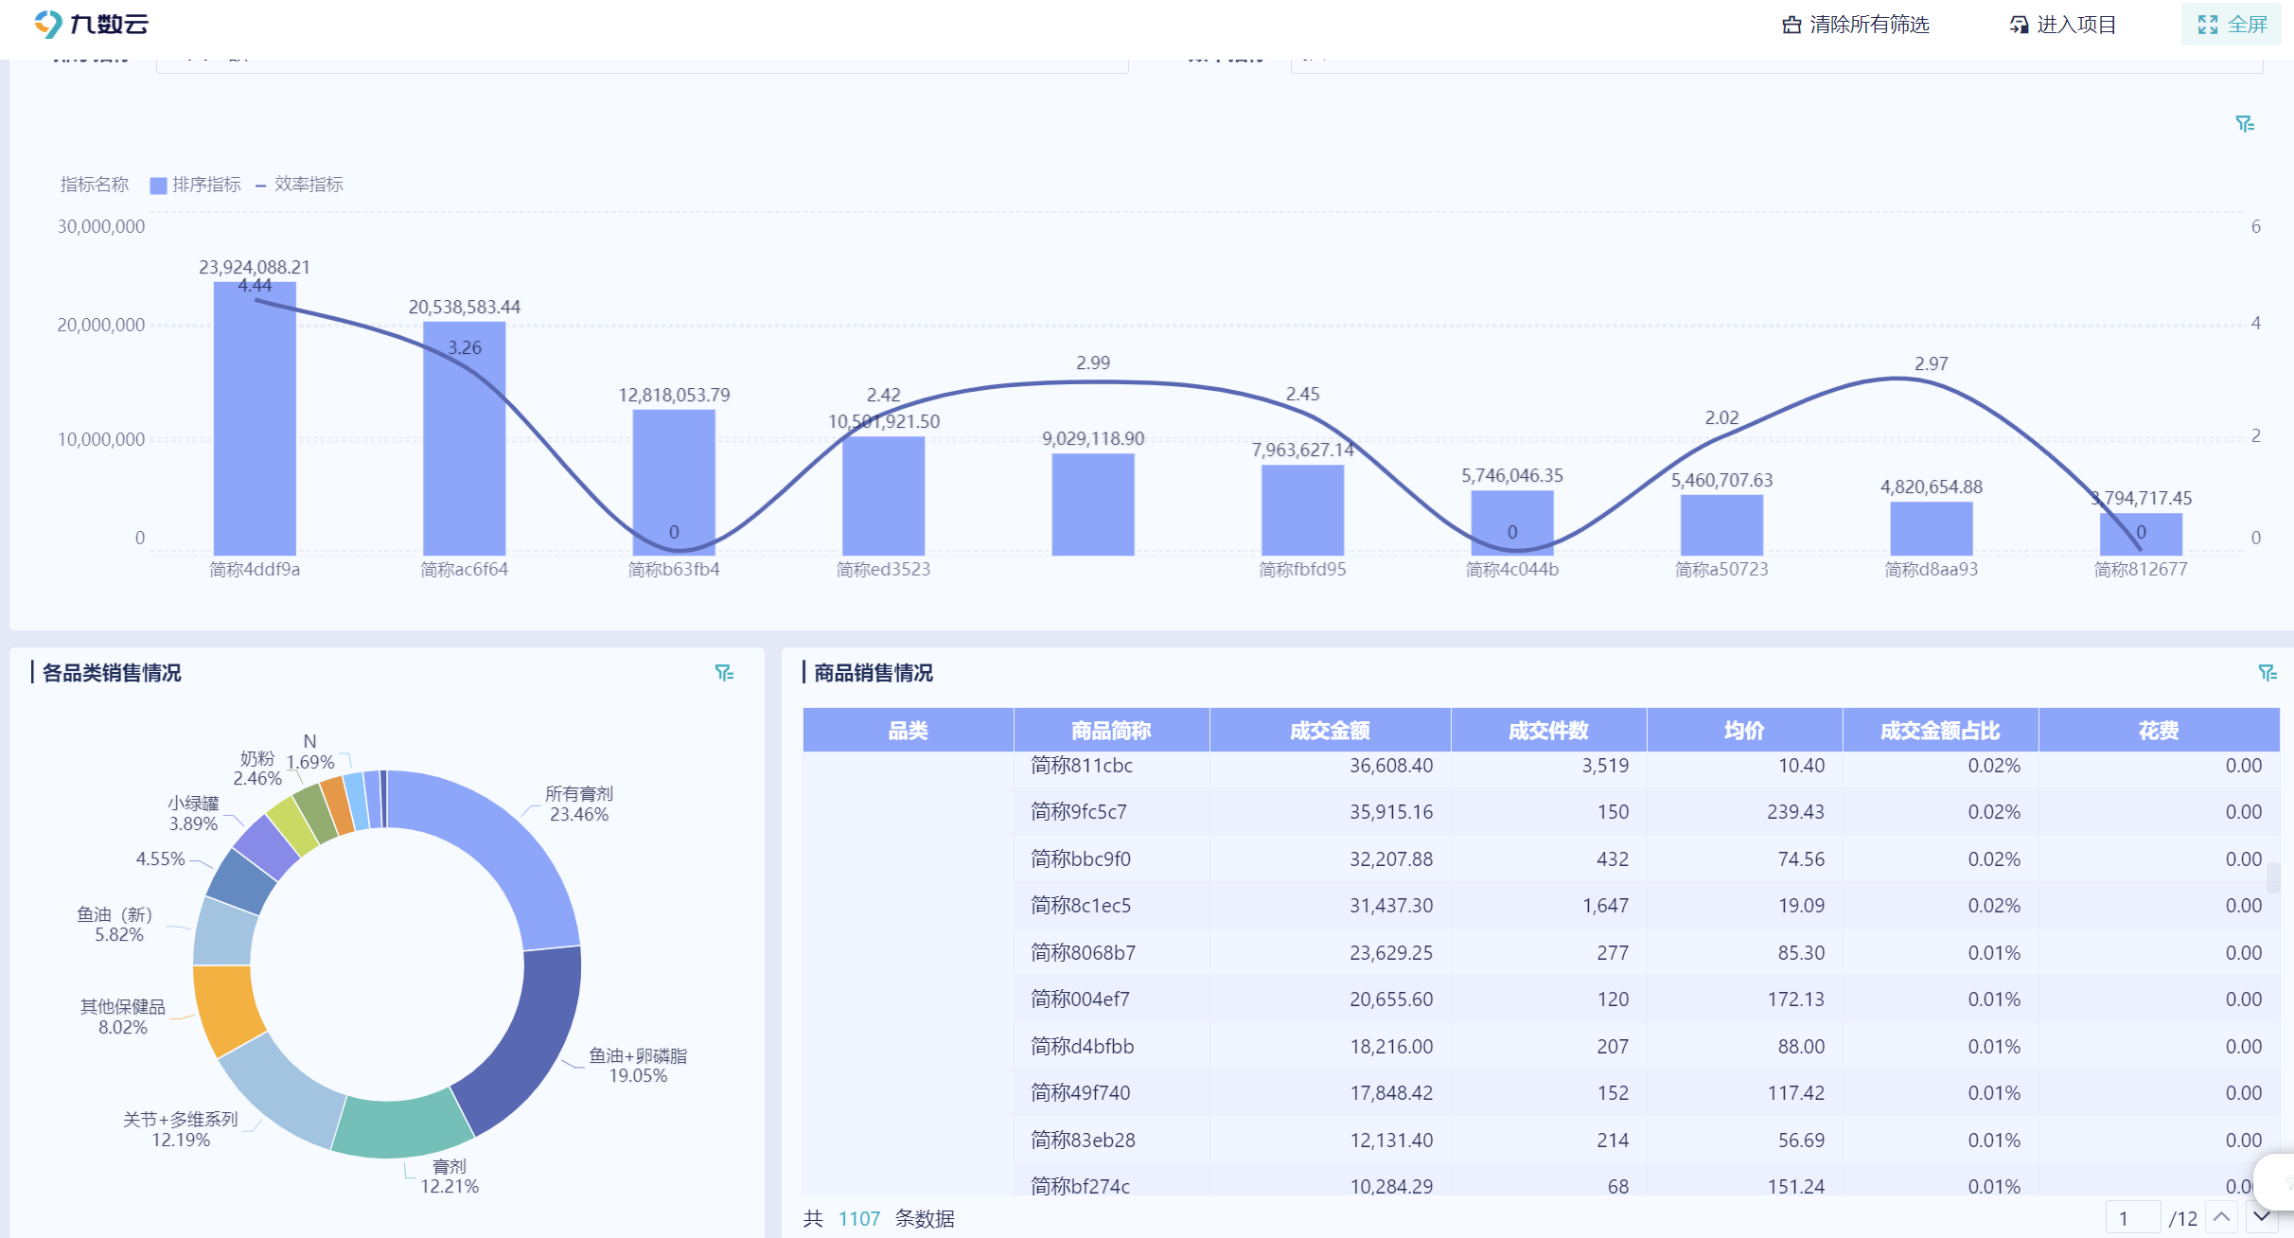Open the bar chart filter icon
The image size is (2294, 1238).
click(2245, 124)
